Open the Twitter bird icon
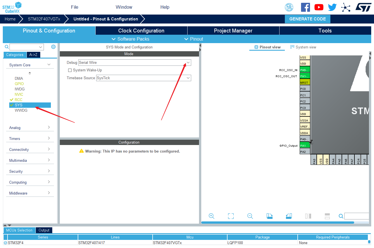 tap(332, 7)
